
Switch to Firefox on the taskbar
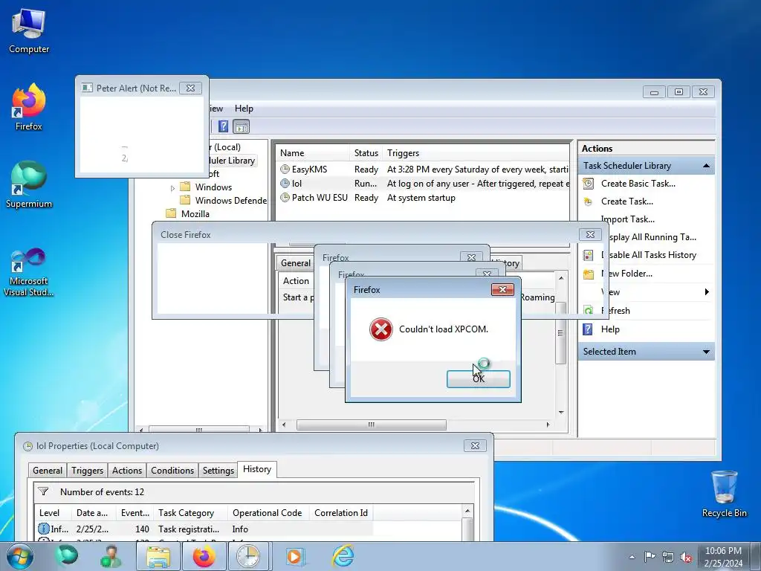coord(204,556)
